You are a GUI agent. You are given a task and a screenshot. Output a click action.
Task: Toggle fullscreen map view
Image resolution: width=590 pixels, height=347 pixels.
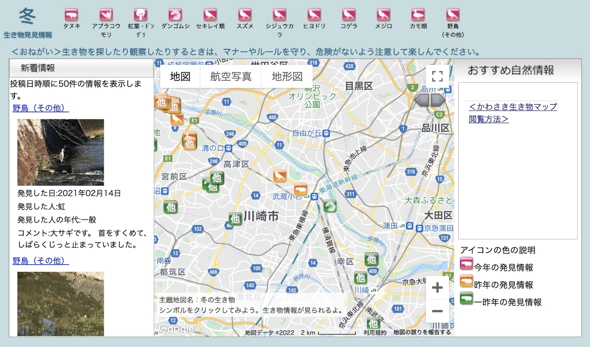click(x=437, y=77)
